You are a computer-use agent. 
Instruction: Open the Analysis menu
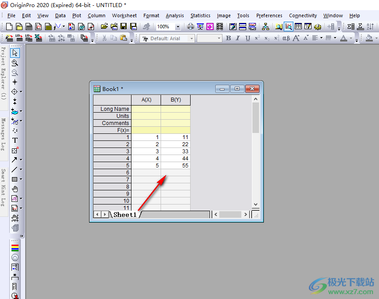point(175,15)
